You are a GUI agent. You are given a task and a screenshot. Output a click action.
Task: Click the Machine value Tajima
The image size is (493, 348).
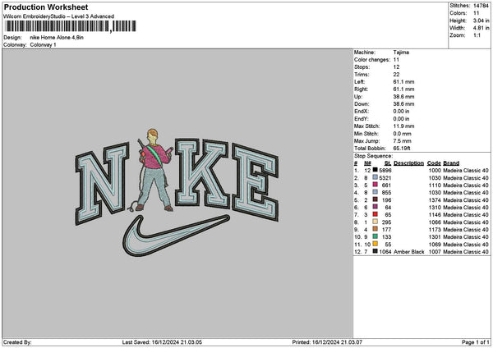(401, 53)
